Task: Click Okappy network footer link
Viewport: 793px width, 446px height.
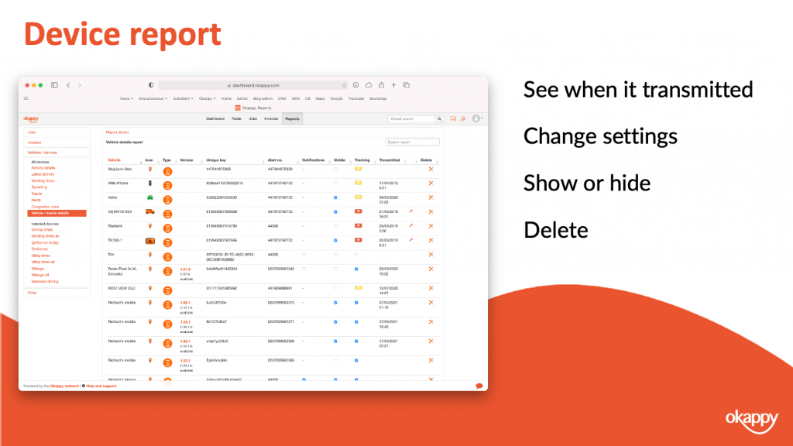Action: pos(64,386)
